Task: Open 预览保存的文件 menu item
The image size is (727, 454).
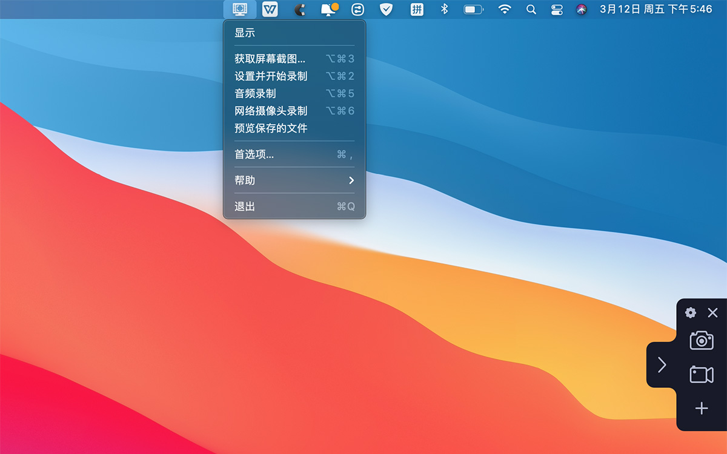Action: point(294,128)
